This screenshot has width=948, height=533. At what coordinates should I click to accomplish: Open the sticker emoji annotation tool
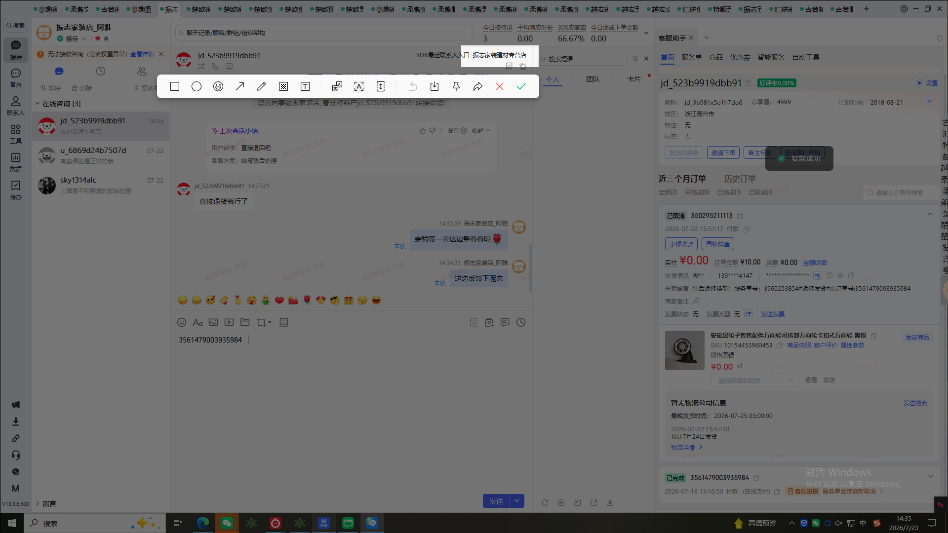(218, 86)
